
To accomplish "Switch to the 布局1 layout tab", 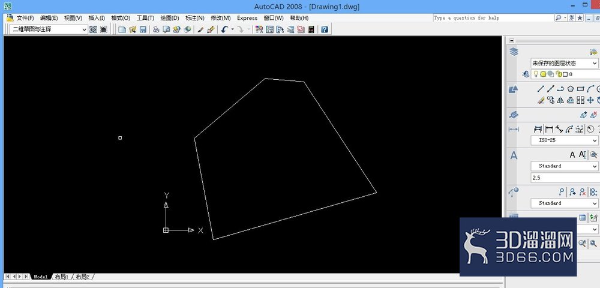I will click(x=62, y=277).
